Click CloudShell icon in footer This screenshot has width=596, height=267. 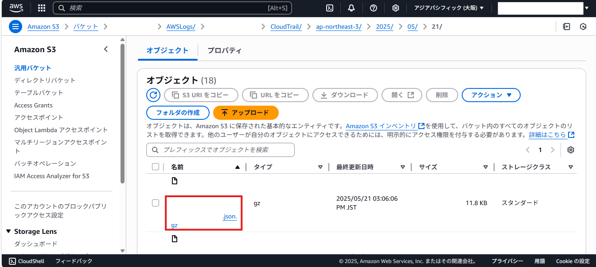(x=12, y=261)
